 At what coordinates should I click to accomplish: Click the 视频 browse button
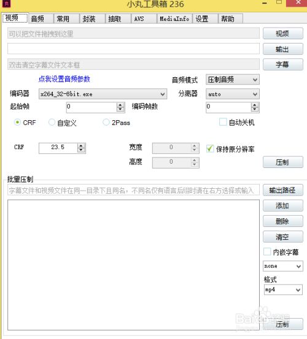[283, 33]
